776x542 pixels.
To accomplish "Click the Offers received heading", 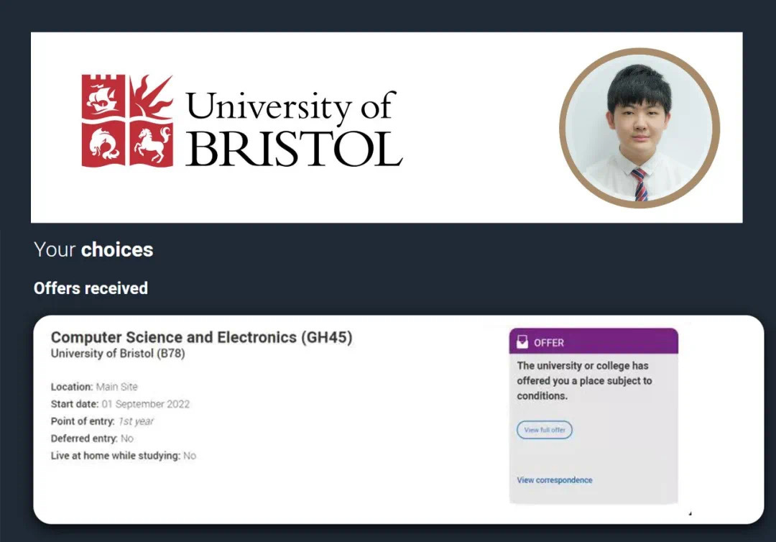I will pos(91,288).
